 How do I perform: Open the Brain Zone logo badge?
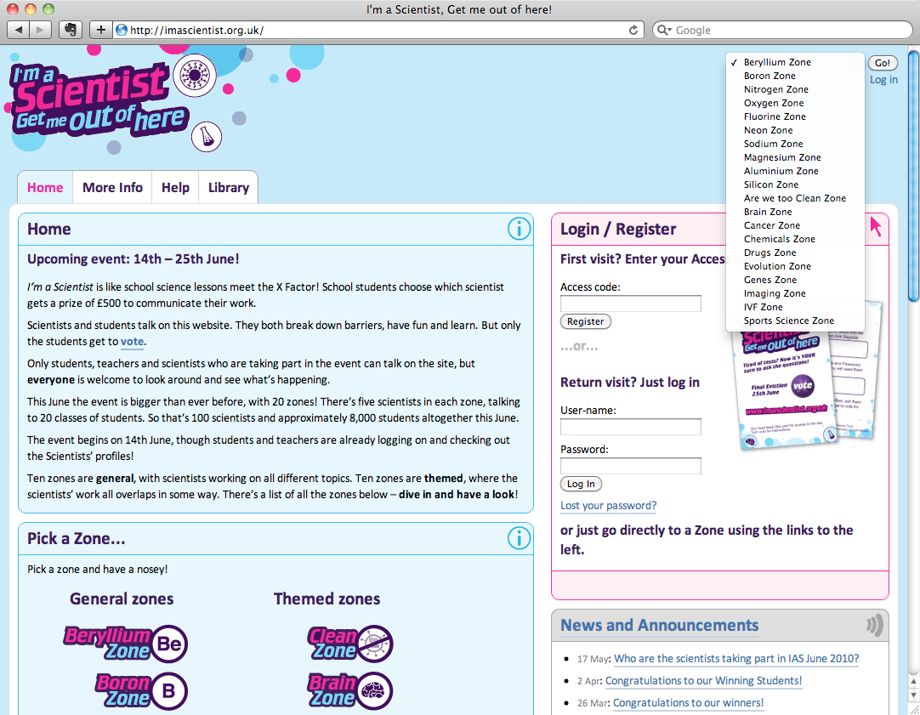tap(350, 690)
